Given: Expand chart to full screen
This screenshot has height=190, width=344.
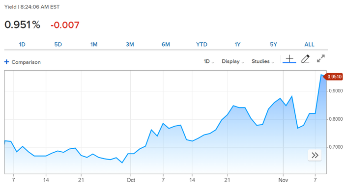Looking at the screenshot, I should (321, 58).
